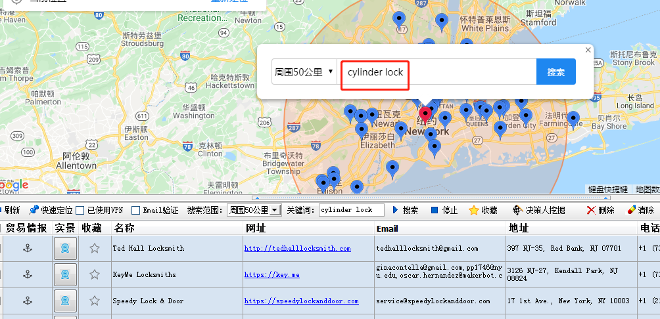Click the Email column header
Screen dimensions: 660x319
387,228
